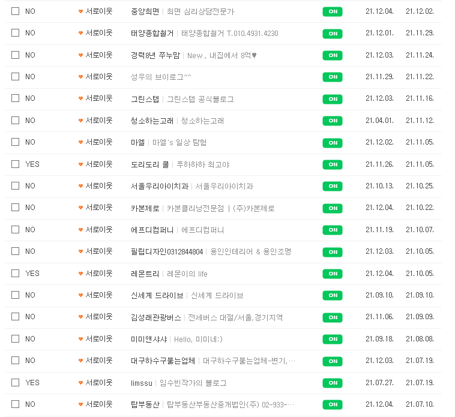Toggle the ON badge for 신세계 드라이브
455x417 pixels.
pos(333,295)
